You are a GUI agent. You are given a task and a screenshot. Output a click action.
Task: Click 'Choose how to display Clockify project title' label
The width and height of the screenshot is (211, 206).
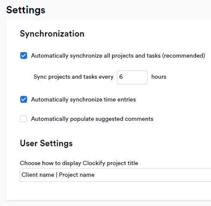coord(79,163)
